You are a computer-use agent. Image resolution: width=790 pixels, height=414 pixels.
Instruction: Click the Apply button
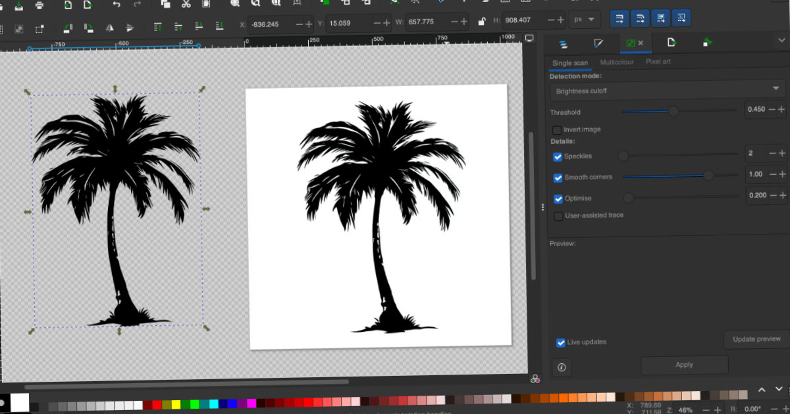point(684,365)
